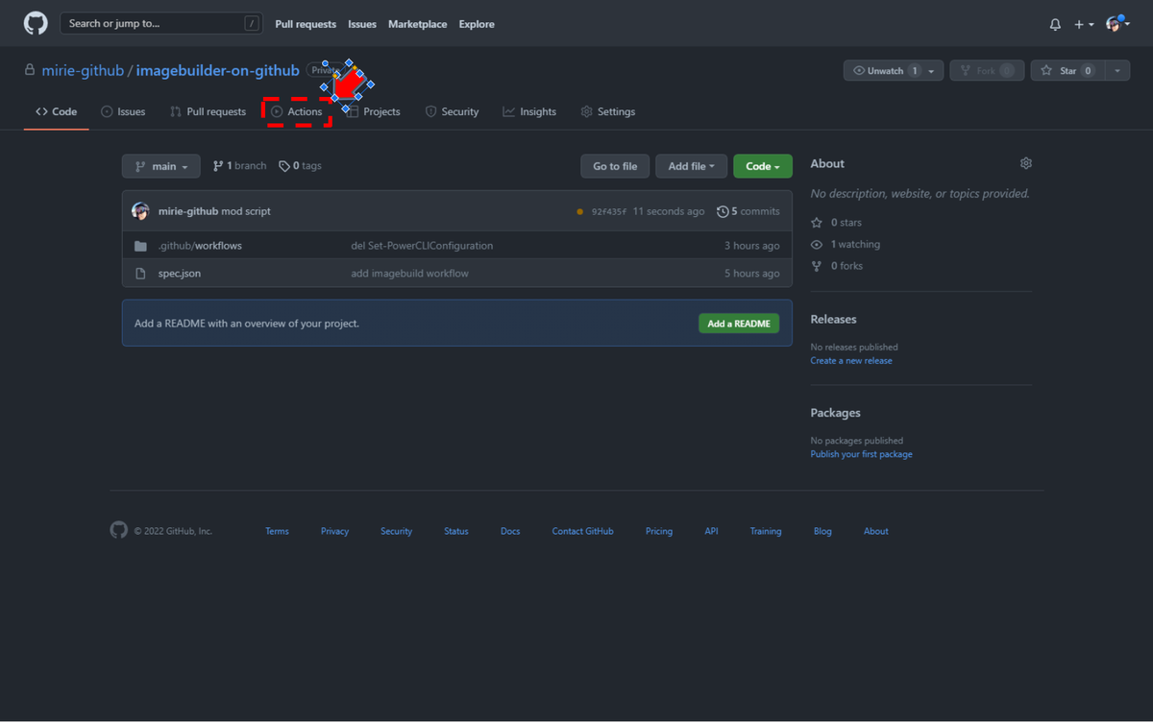Open the main branch selector
Image resolution: width=1153 pixels, height=722 pixels.
161,166
